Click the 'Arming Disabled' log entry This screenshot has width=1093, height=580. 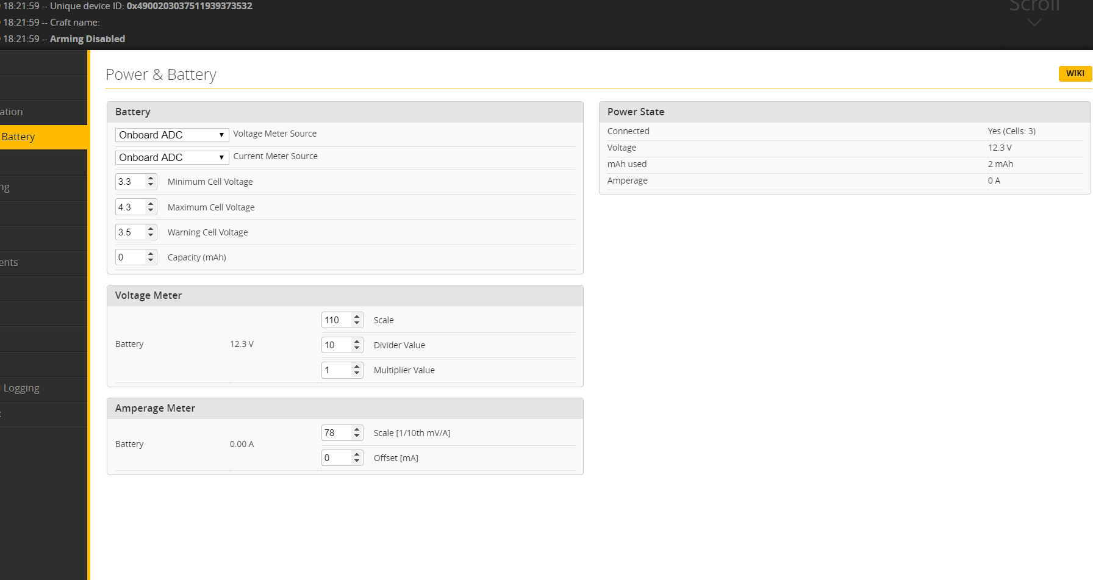coord(87,39)
